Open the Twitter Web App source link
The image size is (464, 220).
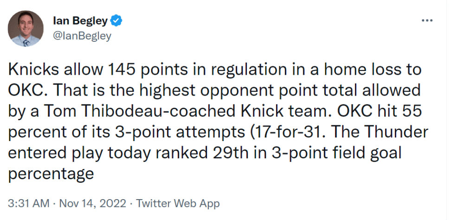click(x=178, y=204)
